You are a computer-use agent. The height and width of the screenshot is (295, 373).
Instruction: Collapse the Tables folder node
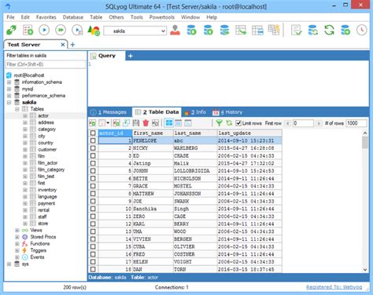[17, 109]
